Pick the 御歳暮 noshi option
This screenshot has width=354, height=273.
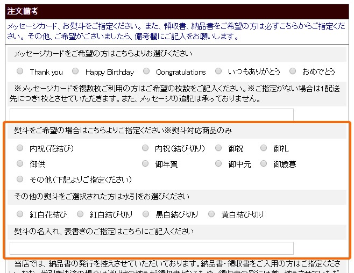coord(264,163)
